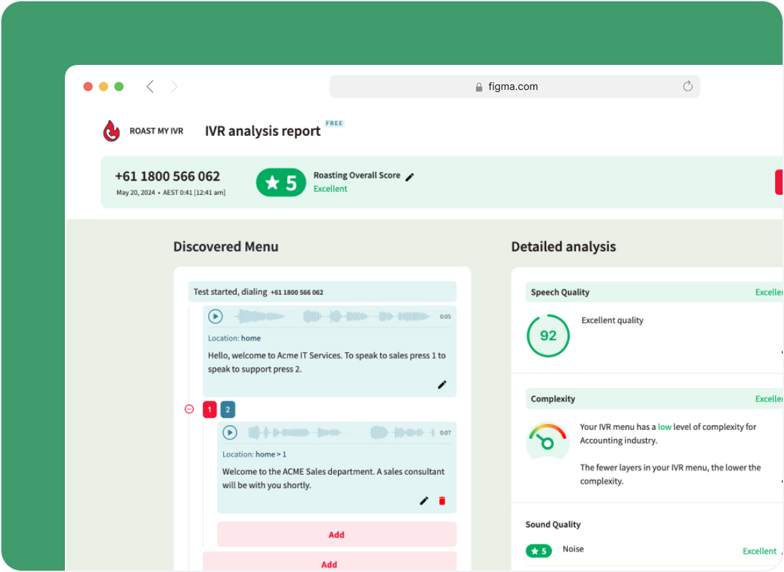Image resolution: width=784 pixels, height=572 pixels.
Task: Click the figma.com address bar field
Action: [514, 87]
